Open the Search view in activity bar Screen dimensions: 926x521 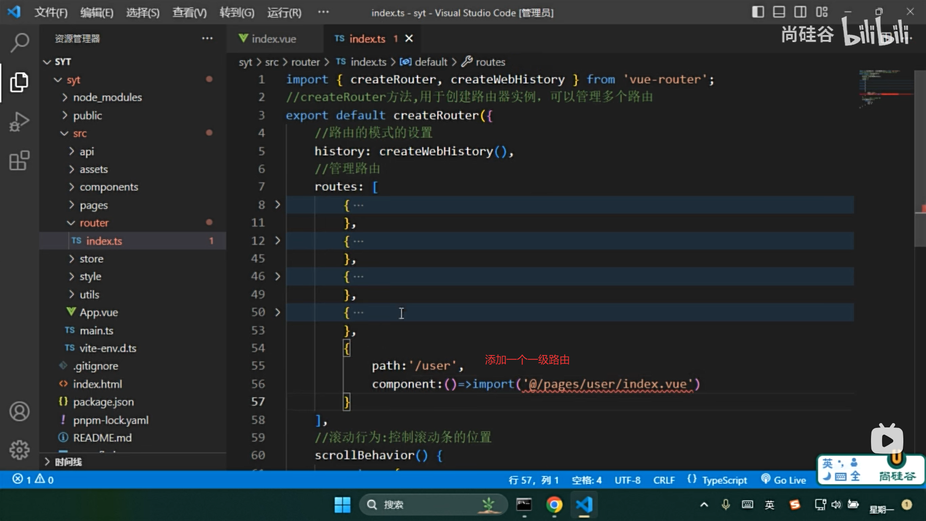point(19,42)
